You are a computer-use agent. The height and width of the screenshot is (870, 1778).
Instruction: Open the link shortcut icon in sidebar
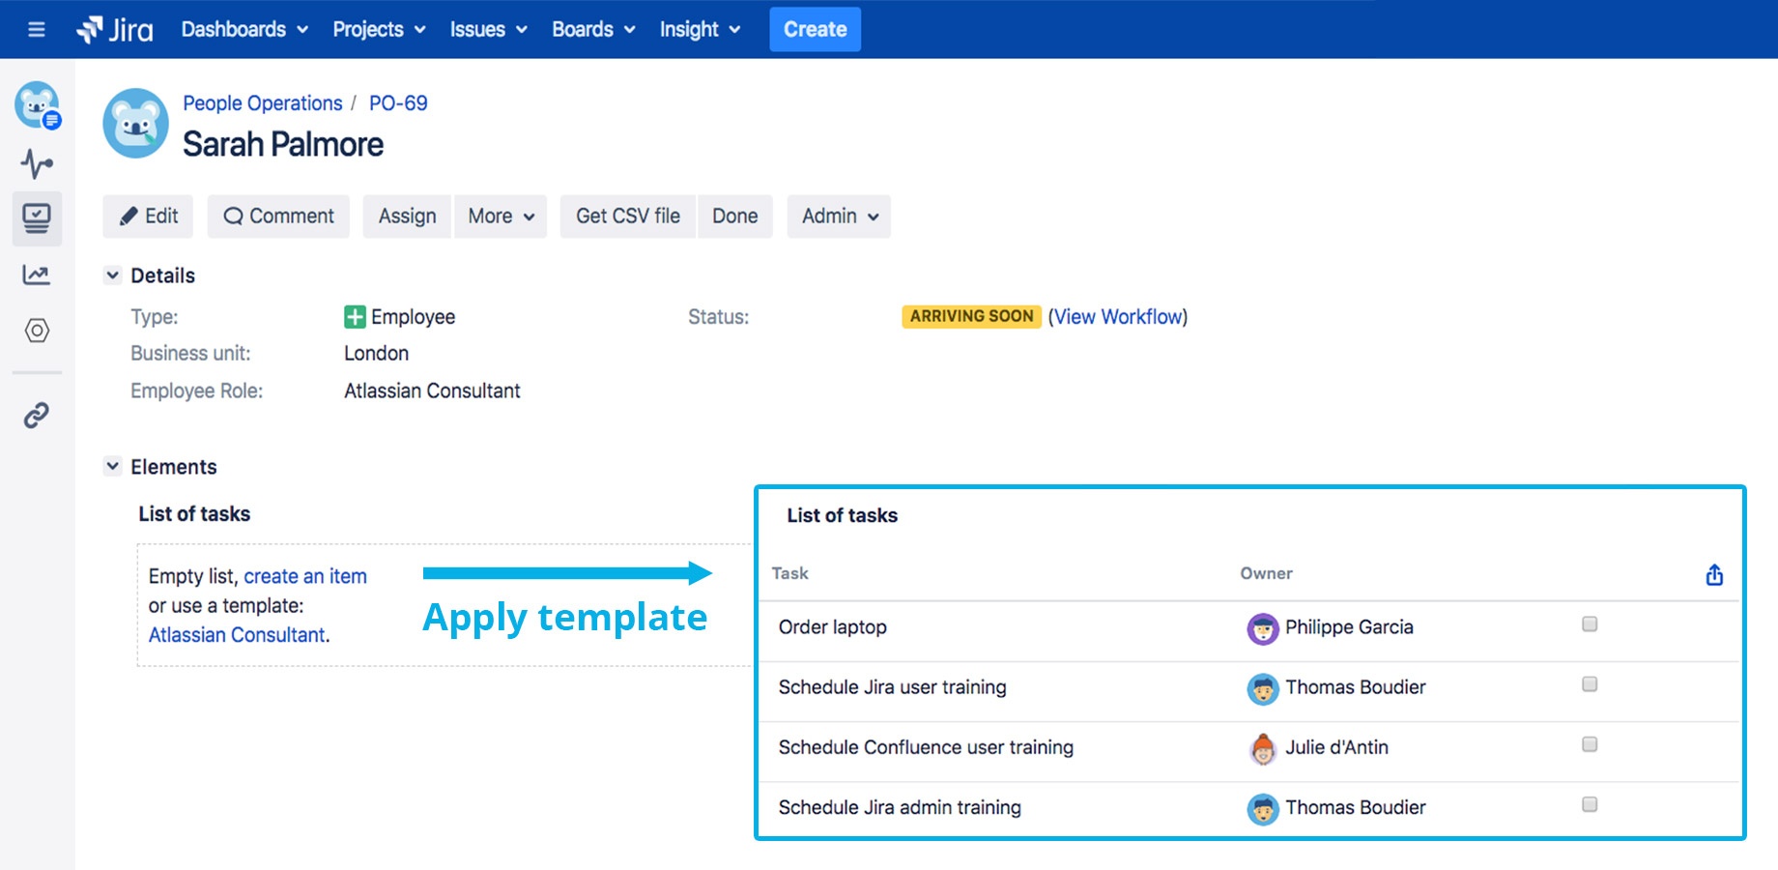point(37,416)
